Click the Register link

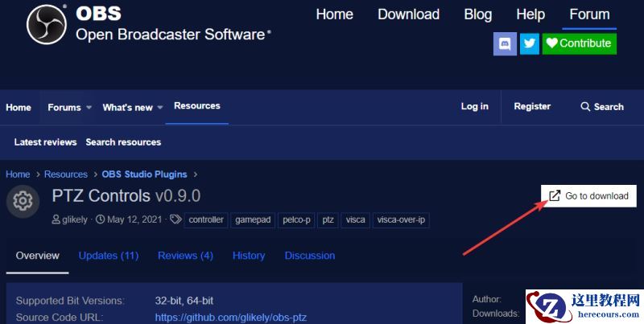pyautogui.click(x=532, y=107)
